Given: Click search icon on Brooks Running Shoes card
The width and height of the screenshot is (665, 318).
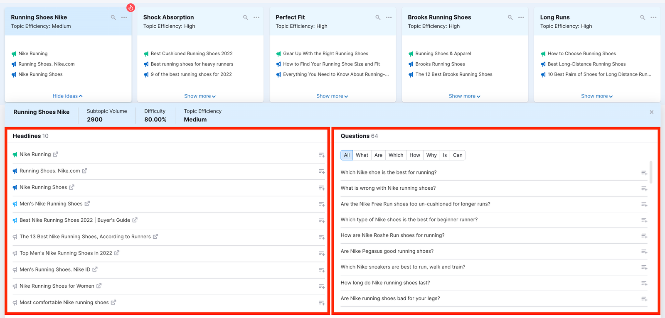Looking at the screenshot, I should pyautogui.click(x=510, y=17).
